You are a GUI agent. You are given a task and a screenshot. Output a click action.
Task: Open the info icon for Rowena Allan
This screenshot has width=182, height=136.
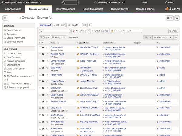click(x=43, y=81)
